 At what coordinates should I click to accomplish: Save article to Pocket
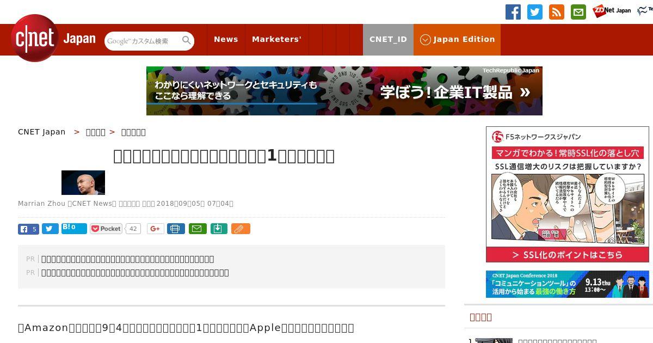(x=107, y=229)
